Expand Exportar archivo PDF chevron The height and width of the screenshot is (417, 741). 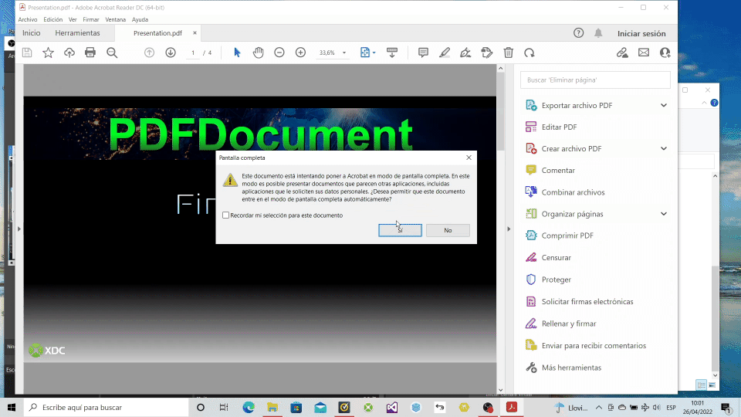pos(664,105)
